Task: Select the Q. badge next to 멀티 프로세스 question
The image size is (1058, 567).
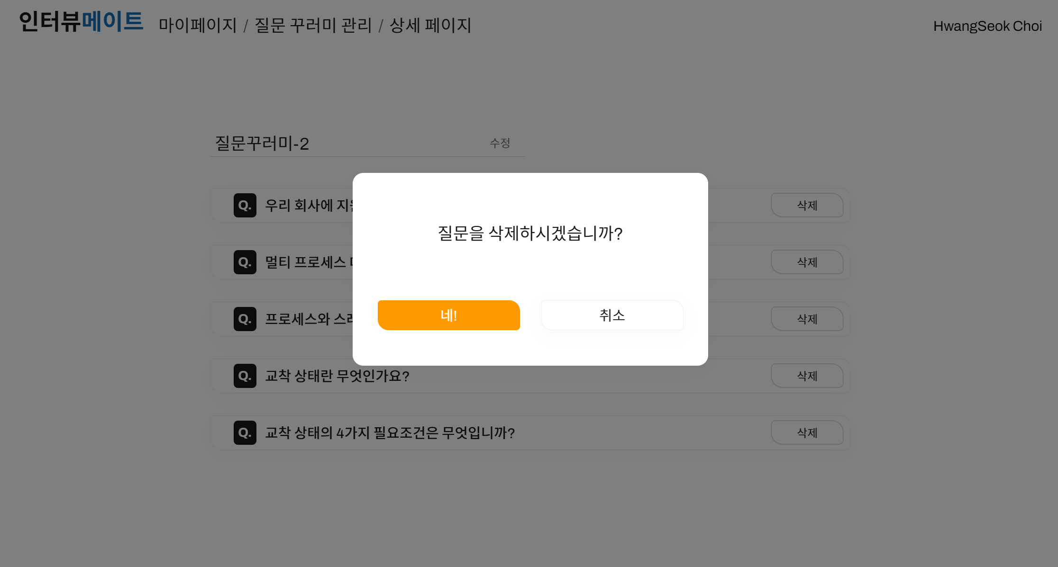Action: (245, 262)
